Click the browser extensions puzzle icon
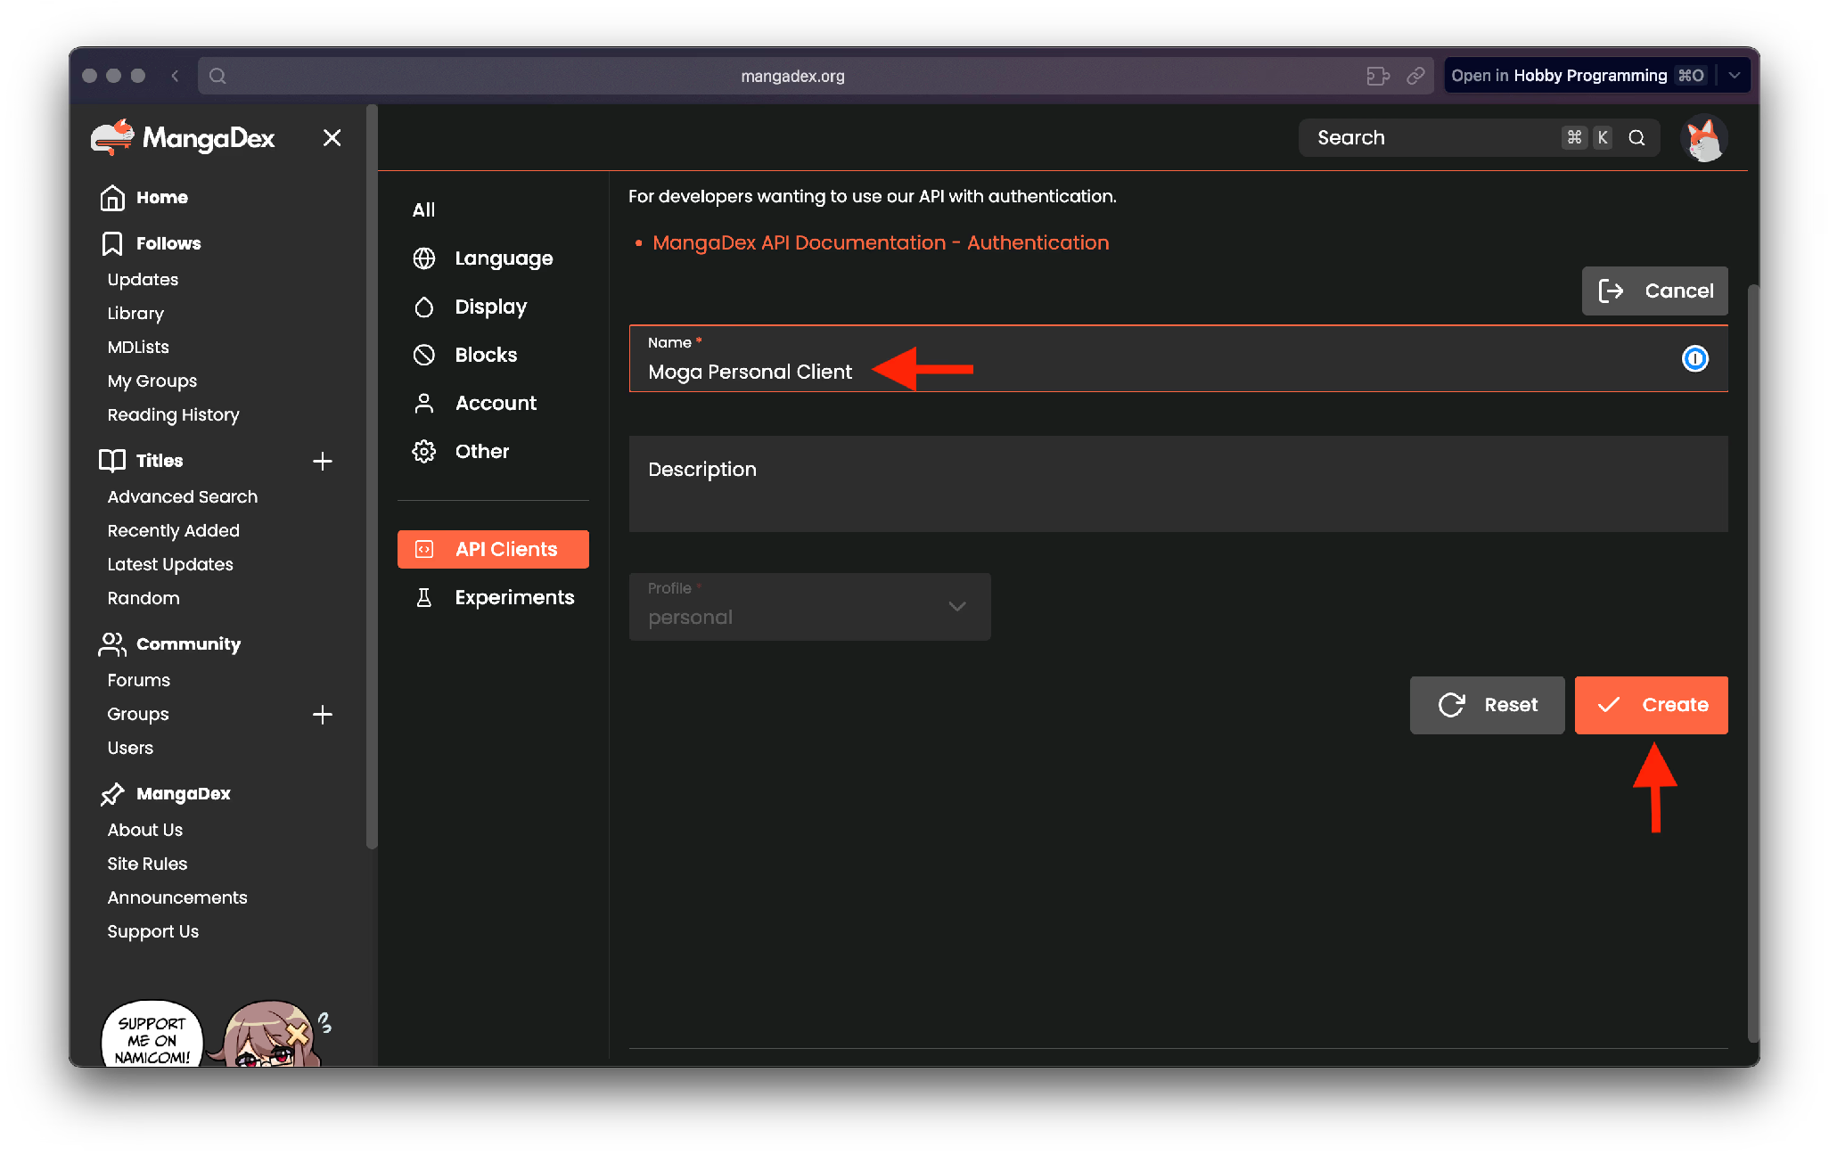The width and height of the screenshot is (1829, 1155). point(1377,76)
